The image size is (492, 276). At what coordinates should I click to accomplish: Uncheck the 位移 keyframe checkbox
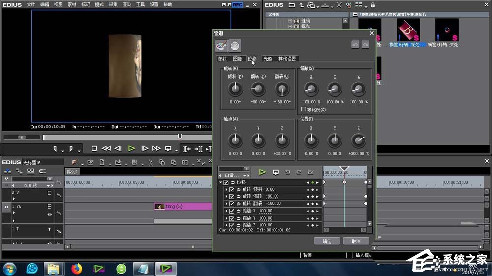(x=226, y=182)
